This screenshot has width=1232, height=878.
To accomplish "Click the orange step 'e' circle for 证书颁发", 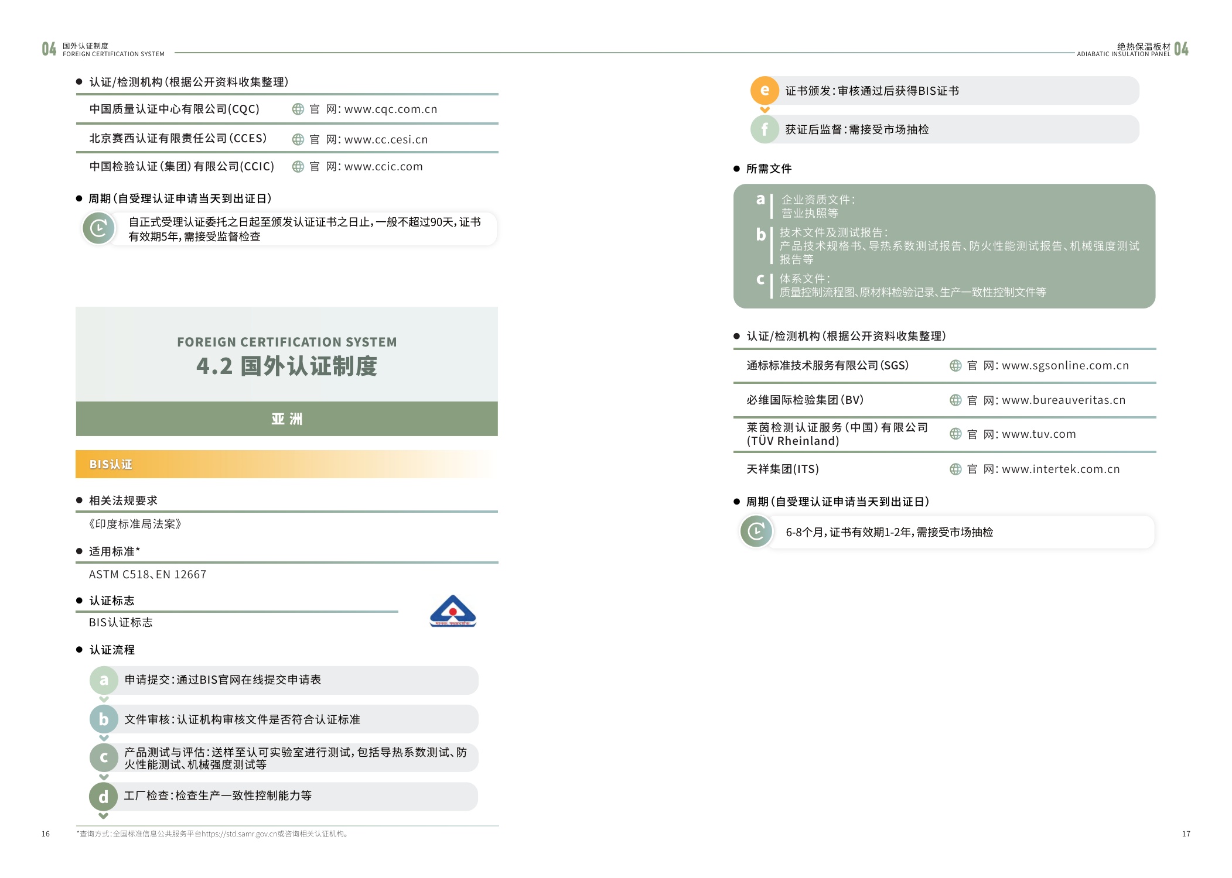I will (765, 91).
